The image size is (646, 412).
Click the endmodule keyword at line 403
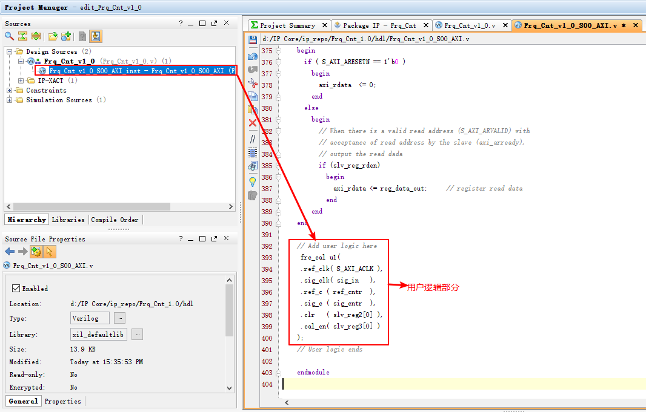[x=313, y=372]
